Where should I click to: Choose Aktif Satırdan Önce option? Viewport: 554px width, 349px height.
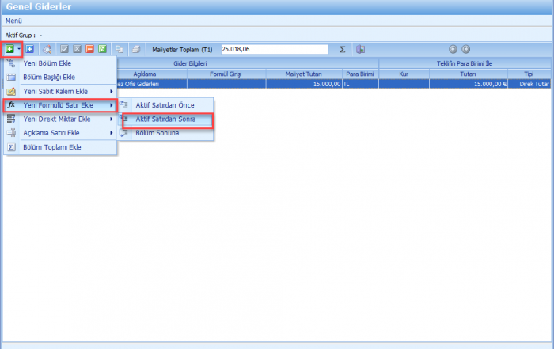click(x=165, y=105)
